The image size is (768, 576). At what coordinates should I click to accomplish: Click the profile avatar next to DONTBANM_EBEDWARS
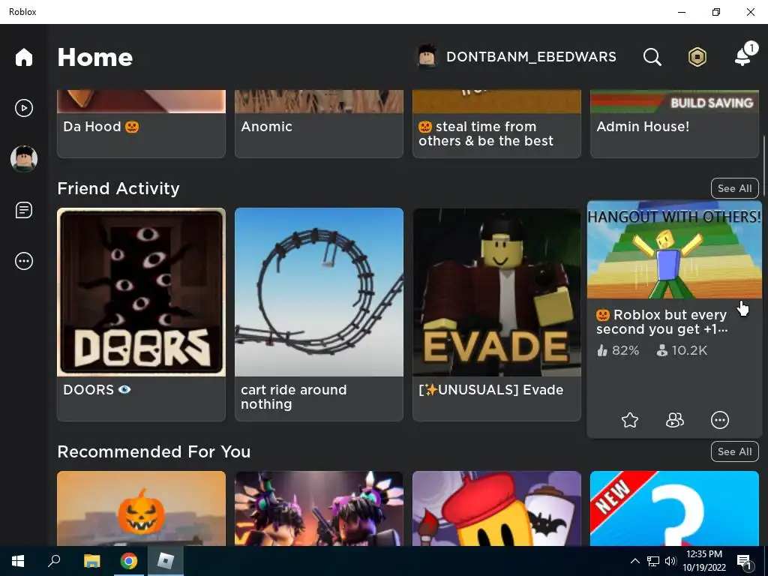[x=427, y=57]
